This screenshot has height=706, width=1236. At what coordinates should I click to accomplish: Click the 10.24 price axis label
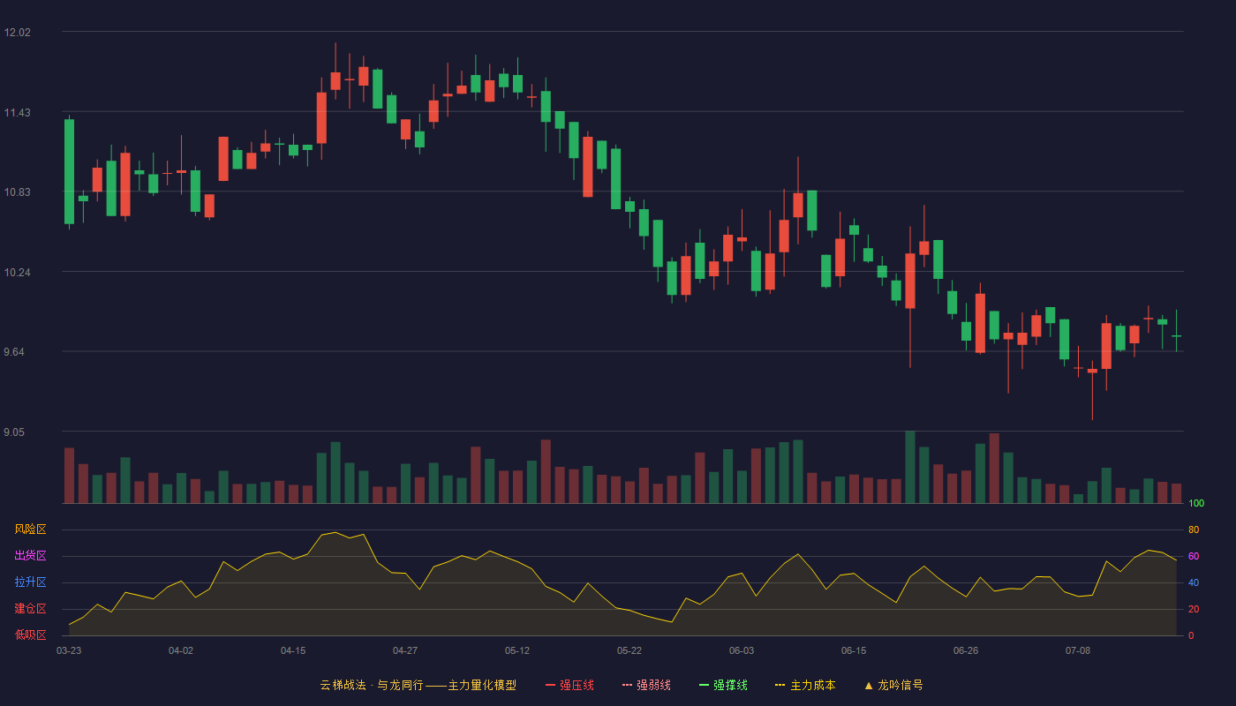pos(17,273)
